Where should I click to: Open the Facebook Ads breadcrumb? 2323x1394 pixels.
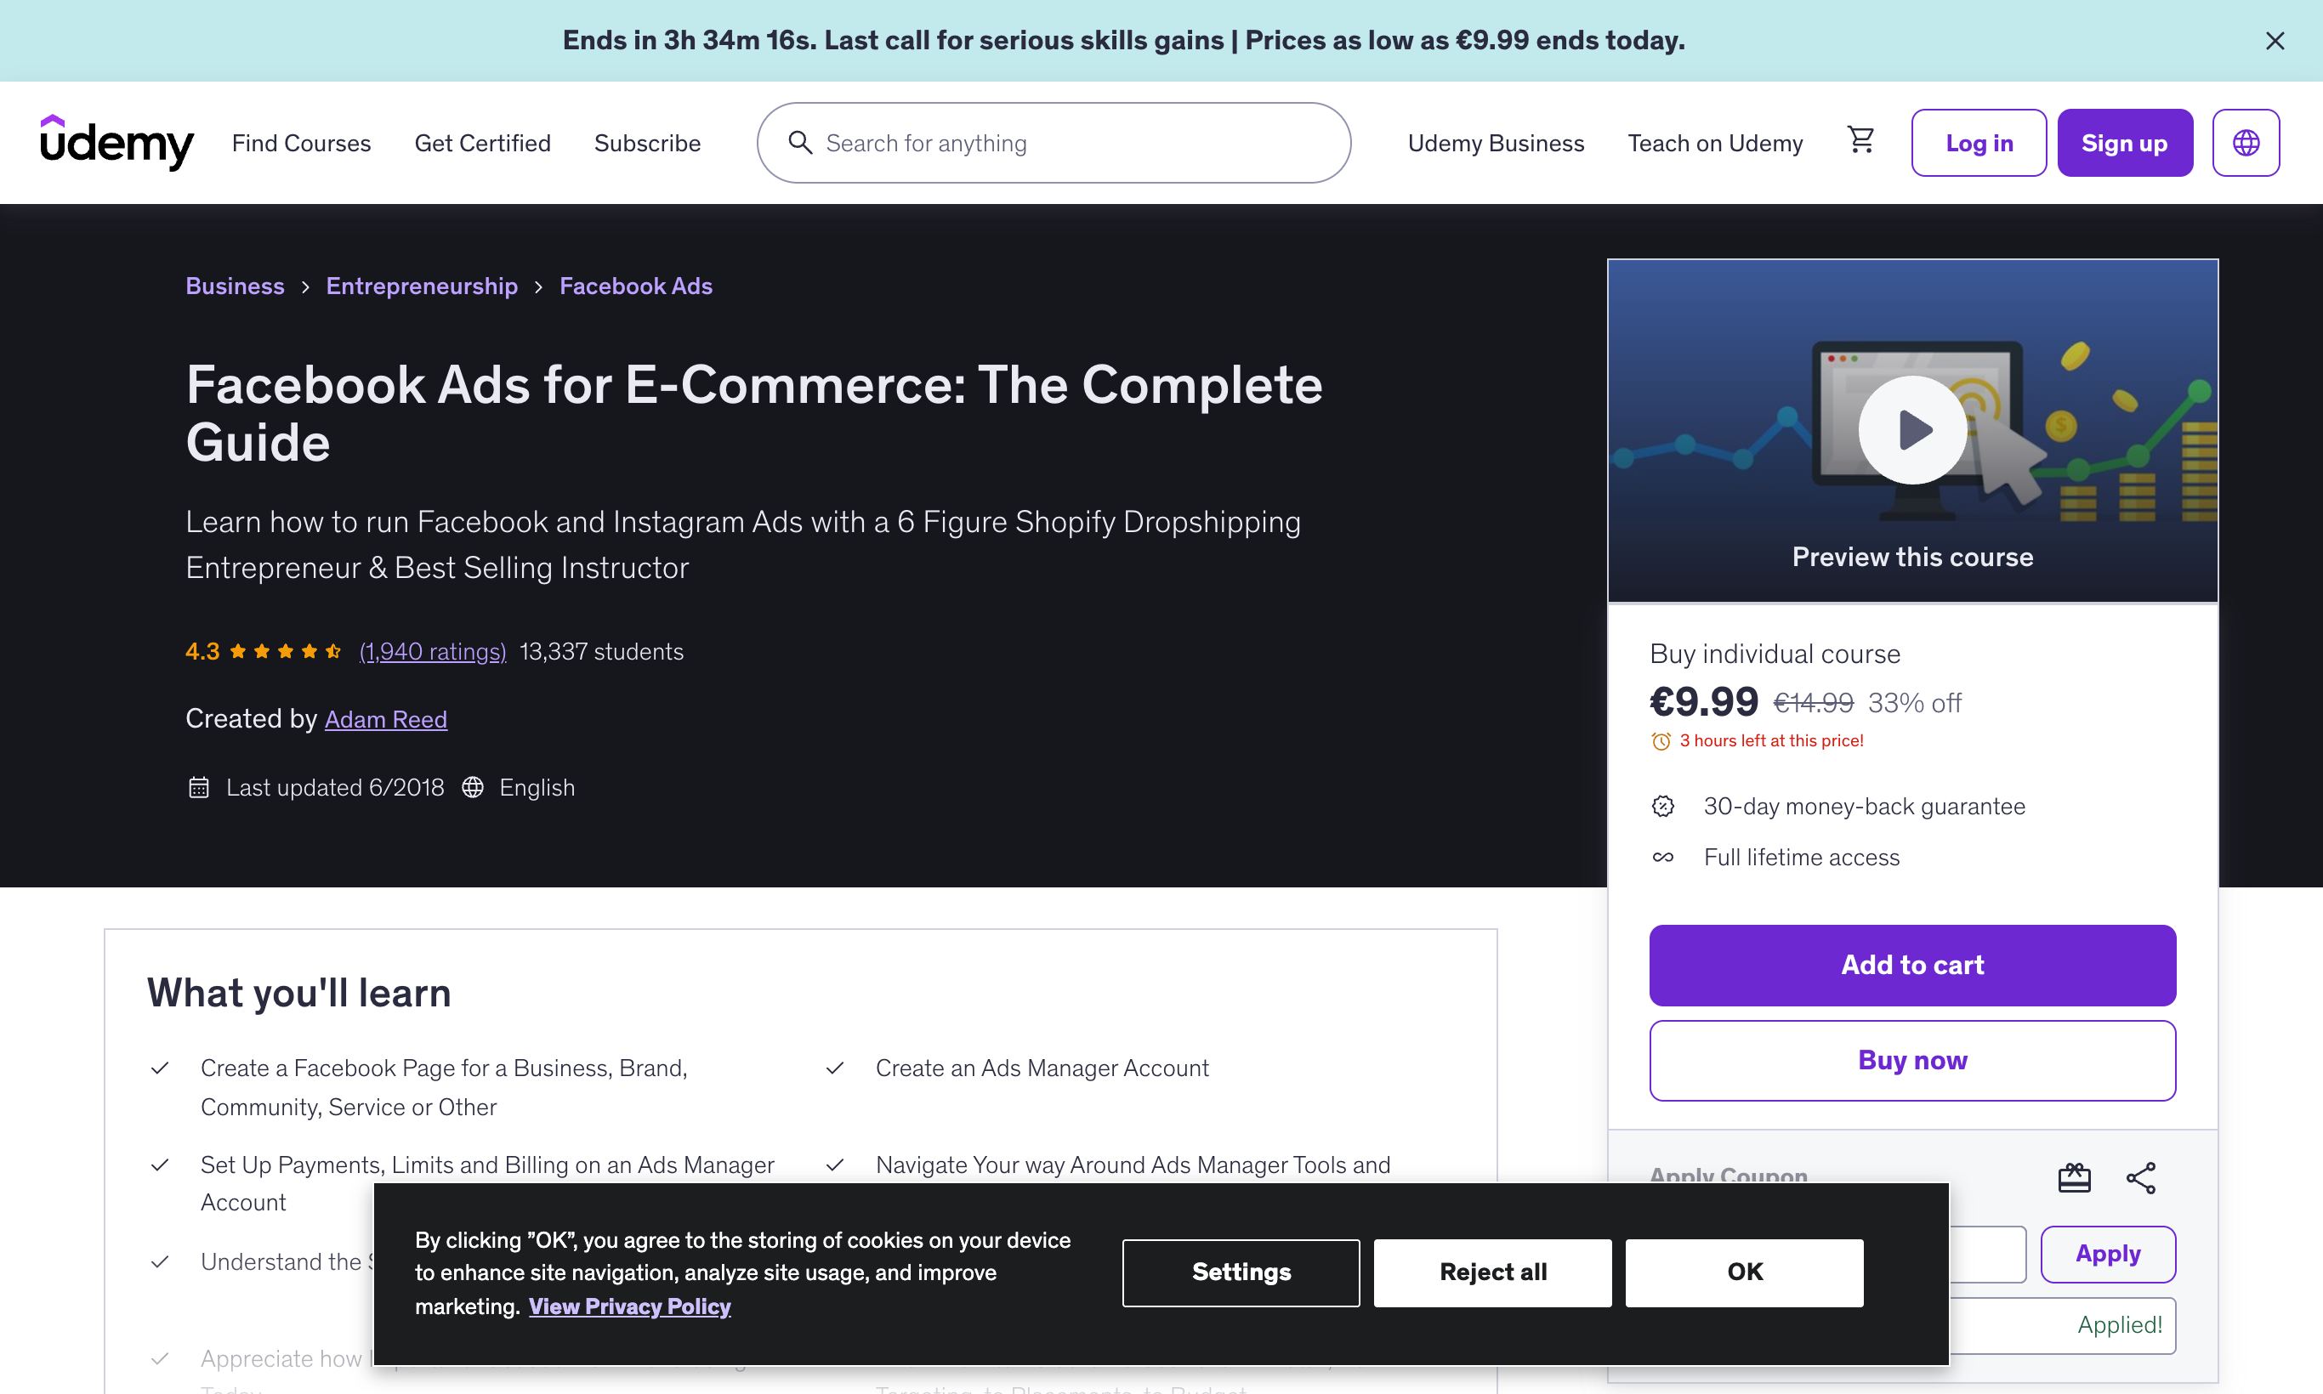636,286
